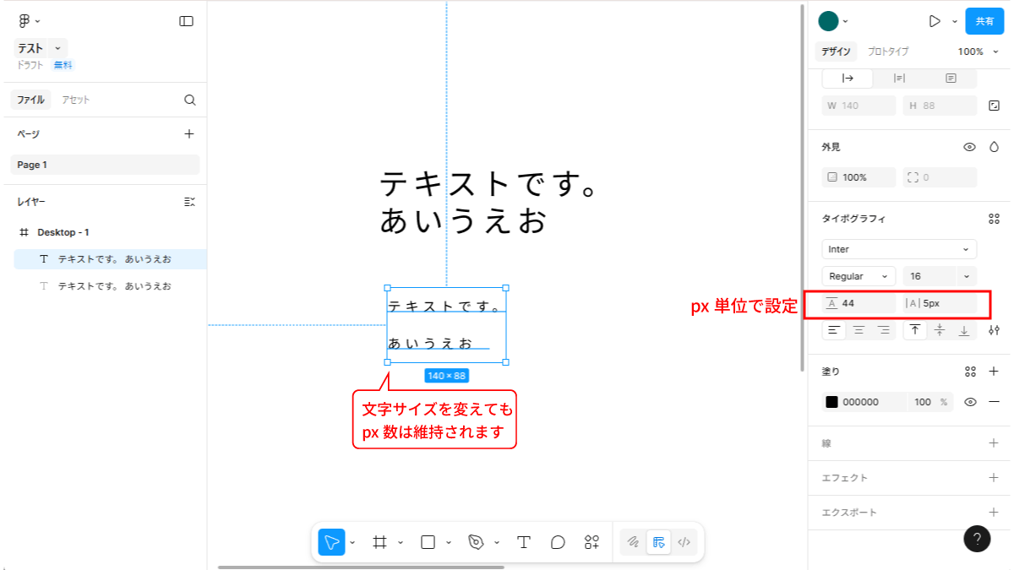Switch to the アセット tab
Image resolution: width=1014 pixels, height=570 pixels.
tap(75, 100)
